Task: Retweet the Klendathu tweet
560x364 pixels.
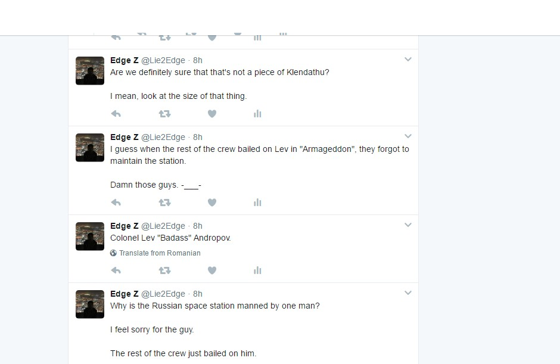Action: coord(165,114)
